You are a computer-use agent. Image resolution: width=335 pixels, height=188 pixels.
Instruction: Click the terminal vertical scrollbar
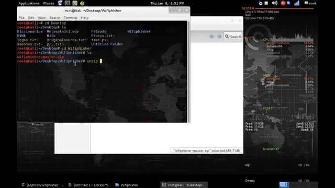pos(188,72)
